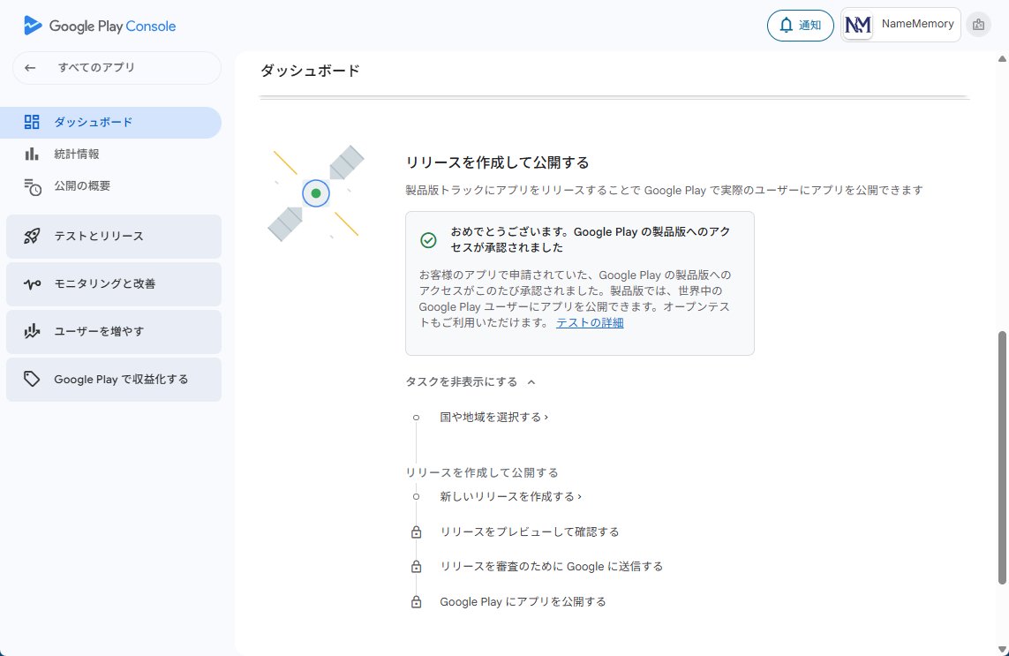The height and width of the screenshot is (656, 1009).
Task: Click the リリースをプレビューして確認する task text
Action: point(529,532)
